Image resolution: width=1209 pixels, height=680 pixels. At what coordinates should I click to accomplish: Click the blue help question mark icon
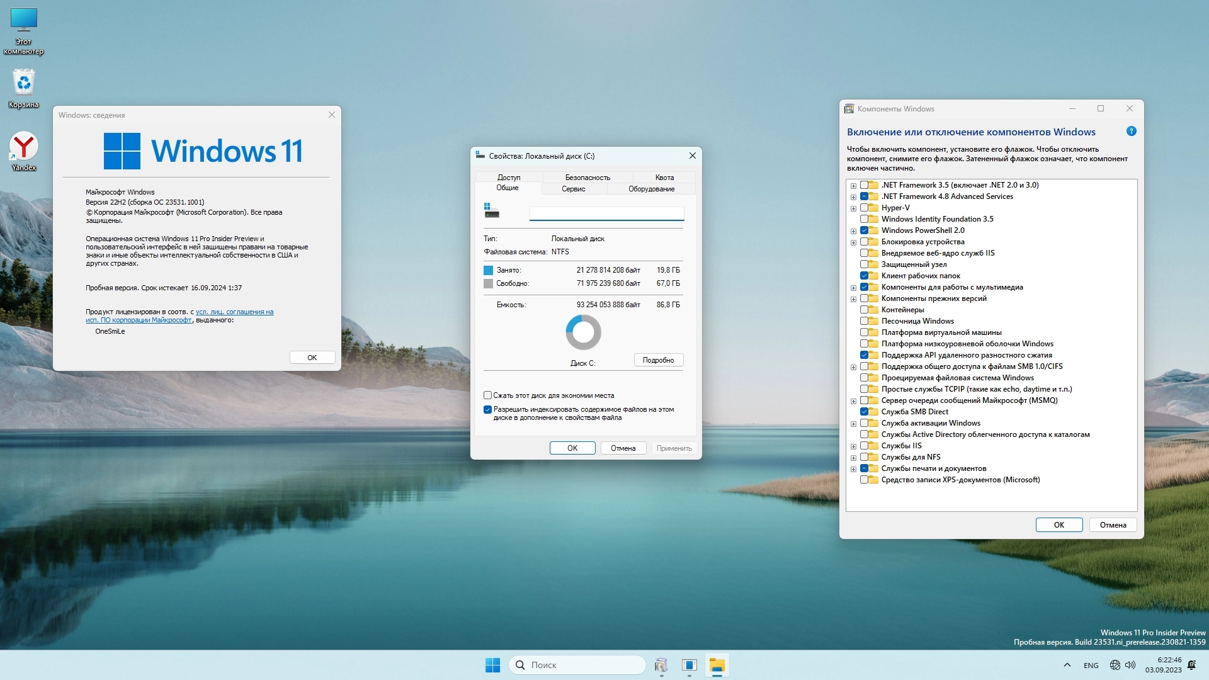click(x=1131, y=132)
